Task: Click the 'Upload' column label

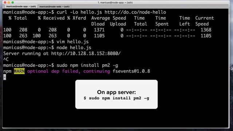Action: click(x=118, y=24)
